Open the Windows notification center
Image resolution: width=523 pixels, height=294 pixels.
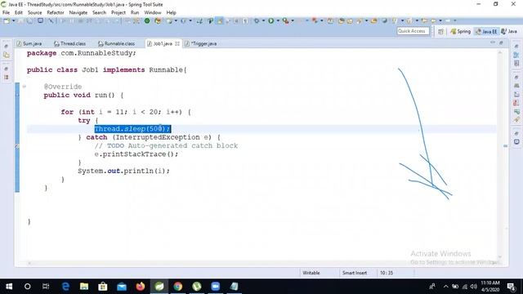pyautogui.click(x=511, y=287)
